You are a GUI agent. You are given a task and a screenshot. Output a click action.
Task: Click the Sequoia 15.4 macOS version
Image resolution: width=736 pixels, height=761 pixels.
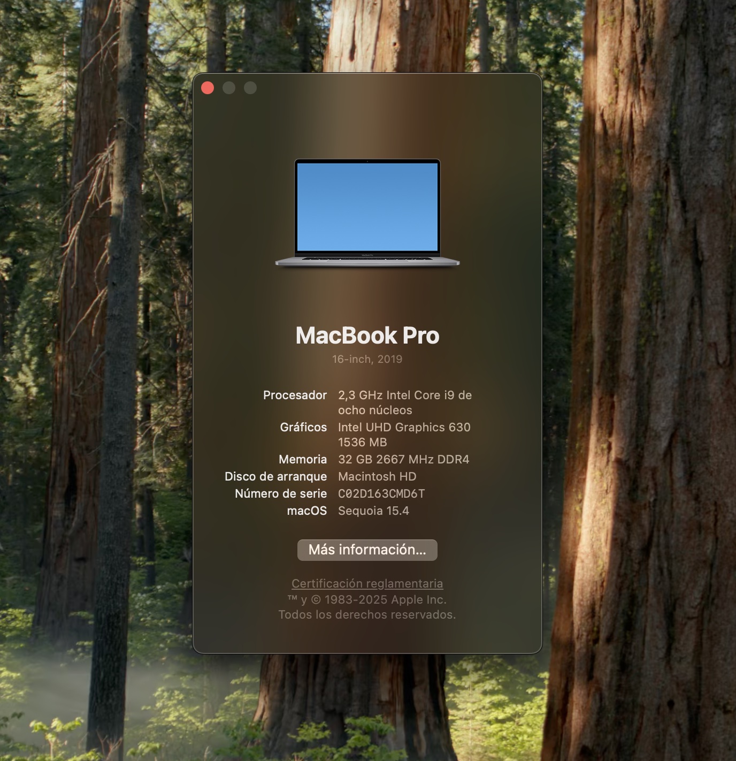[x=373, y=511]
